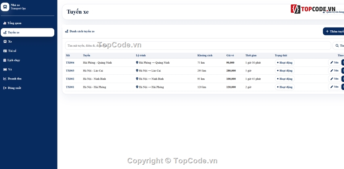Select the Tuyến xe sidebar item

(x=28, y=32)
